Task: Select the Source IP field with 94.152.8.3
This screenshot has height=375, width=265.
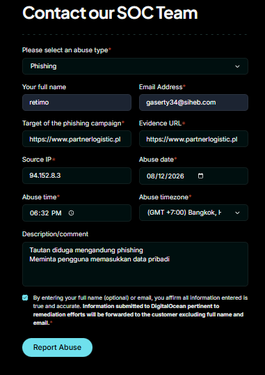Action: (77, 176)
